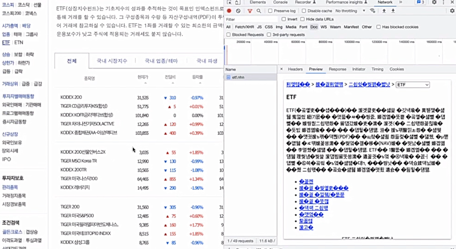Open the KODEX 레버리지 stock link
Image resolution: width=456 pixels, height=249 pixels.
[x=75, y=188]
